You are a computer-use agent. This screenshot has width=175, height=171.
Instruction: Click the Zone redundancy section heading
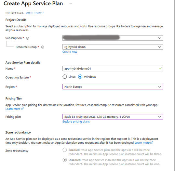coord(18,132)
